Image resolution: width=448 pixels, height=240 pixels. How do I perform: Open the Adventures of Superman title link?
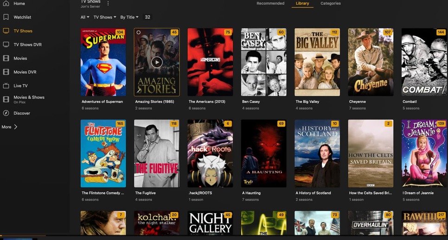102,101
